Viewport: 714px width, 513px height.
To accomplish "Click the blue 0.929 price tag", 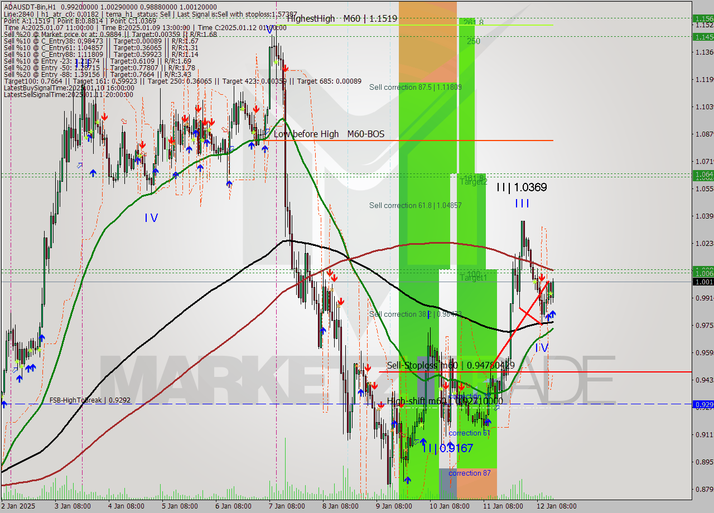I will point(703,404).
